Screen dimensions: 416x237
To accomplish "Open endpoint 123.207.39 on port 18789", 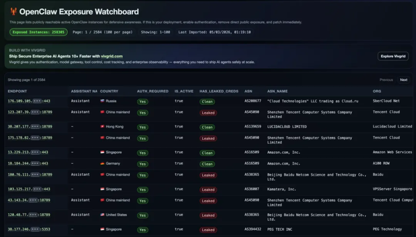I will [30, 112].
